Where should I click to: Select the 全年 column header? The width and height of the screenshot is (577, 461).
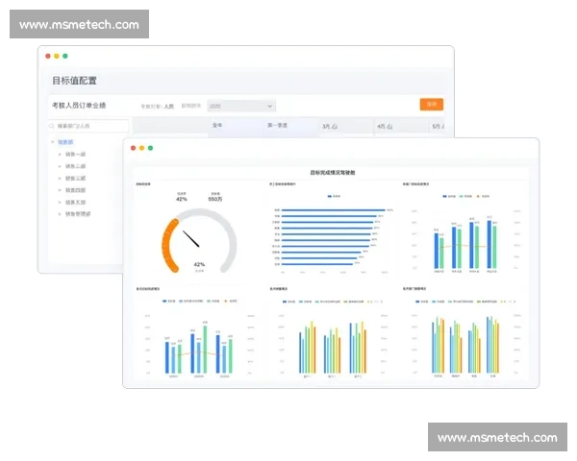pyautogui.click(x=217, y=126)
